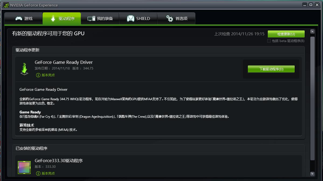The height and width of the screenshot is (181, 323).
Task: Click the green download arrow driver icon
Action: (24, 69)
